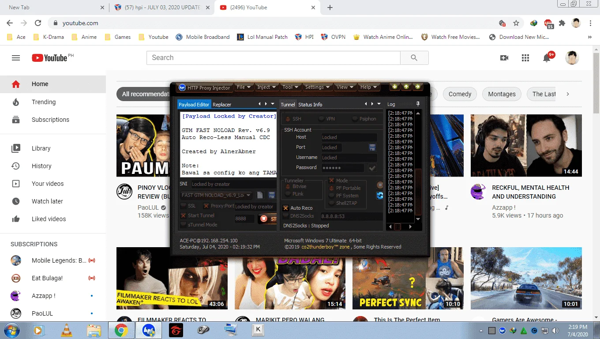Toggle the Auto Reco checkbox
The height and width of the screenshot is (339, 600).
pyautogui.click(x=286, y=208)
